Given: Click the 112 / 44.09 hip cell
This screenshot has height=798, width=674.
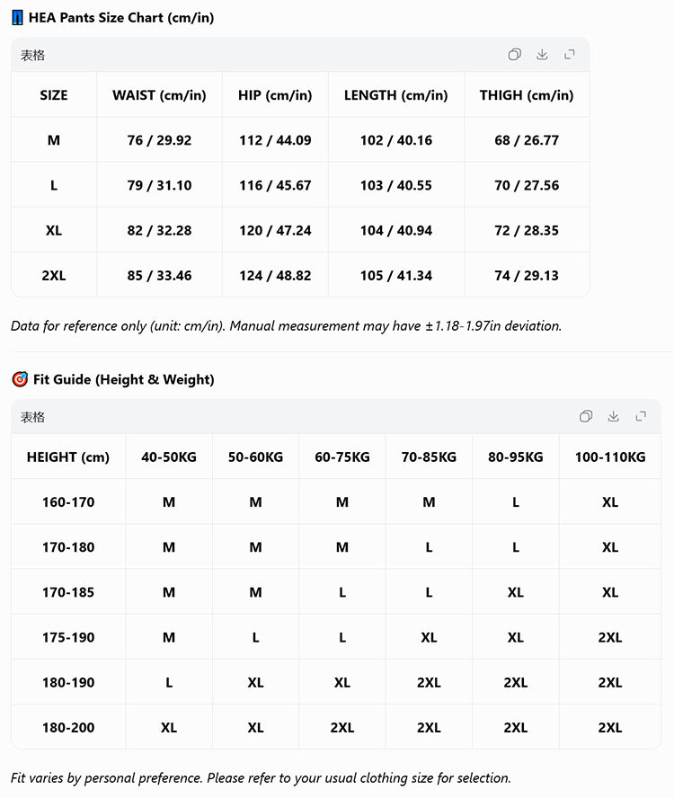Looking at the screenshot, I should coord(275,140).
